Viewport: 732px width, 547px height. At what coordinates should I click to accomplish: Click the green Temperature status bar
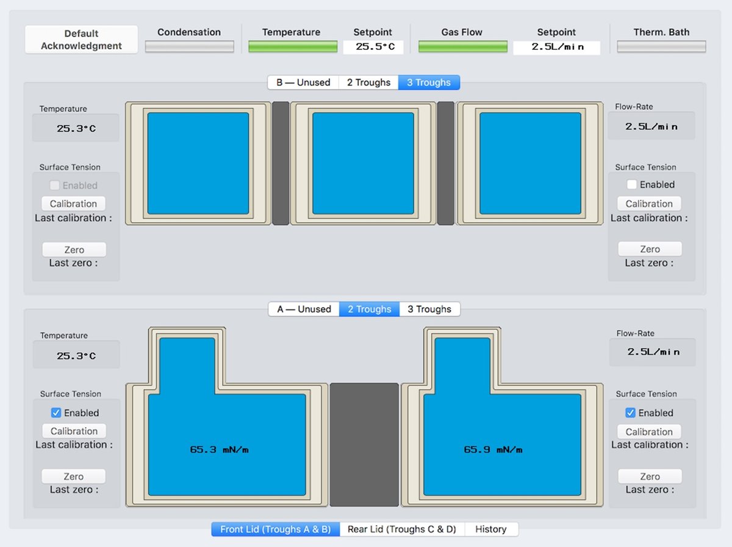click(293, 47)
